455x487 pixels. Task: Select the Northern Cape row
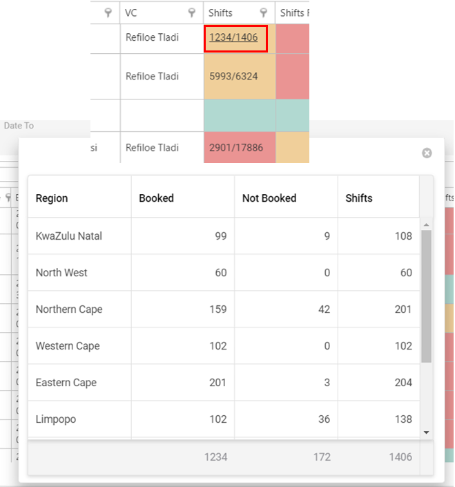(x=224, y=309)
